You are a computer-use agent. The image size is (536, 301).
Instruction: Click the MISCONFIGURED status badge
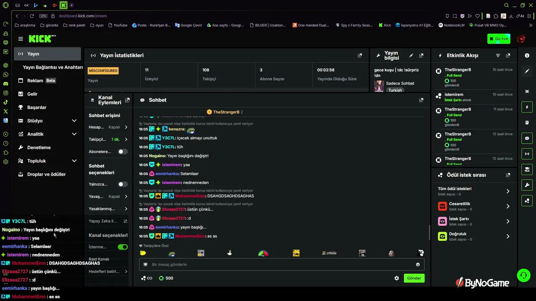point(103,71)
